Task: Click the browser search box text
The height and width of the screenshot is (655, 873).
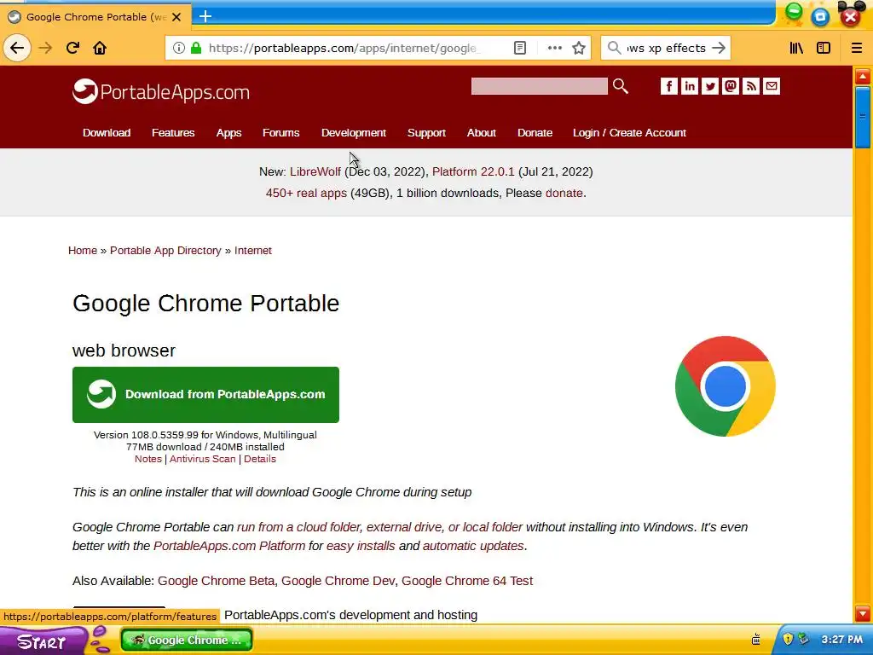Action: click(667, 48)
